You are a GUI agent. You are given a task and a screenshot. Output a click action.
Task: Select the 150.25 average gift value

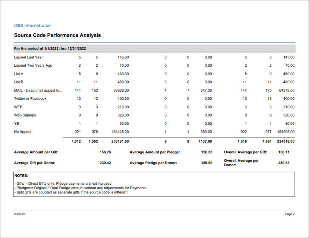click(x=105, y=152)
